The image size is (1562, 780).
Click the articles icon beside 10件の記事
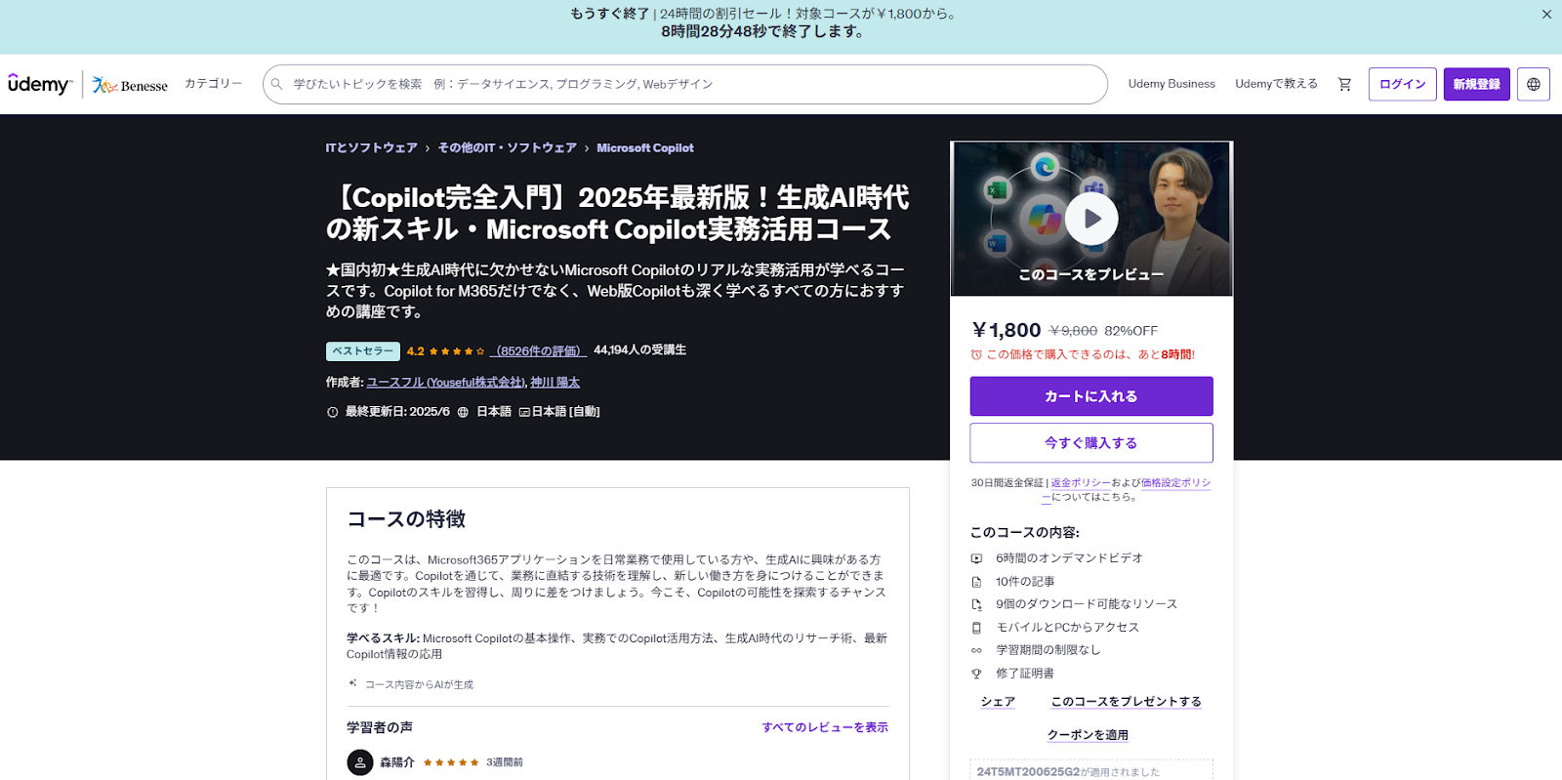976,582
